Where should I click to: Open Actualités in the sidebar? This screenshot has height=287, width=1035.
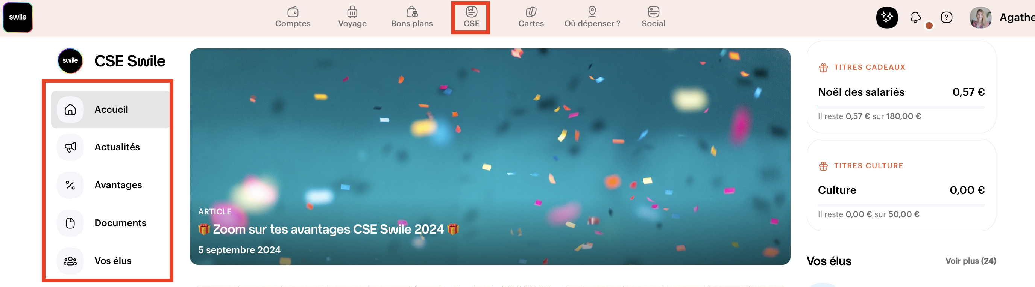click(110, 147)
